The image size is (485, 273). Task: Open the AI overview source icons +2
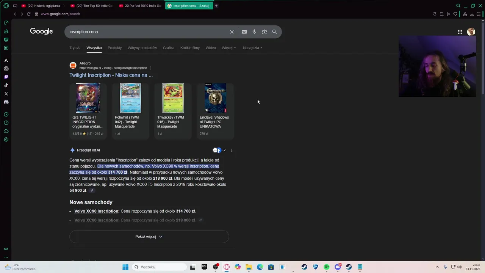(x=219, y=150)
